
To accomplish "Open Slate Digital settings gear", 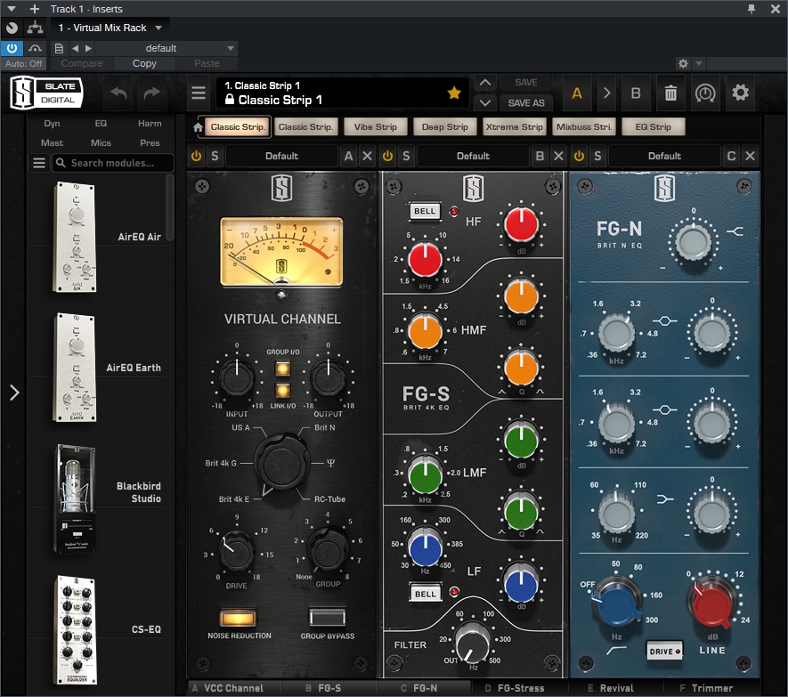I will coord(740,93).
